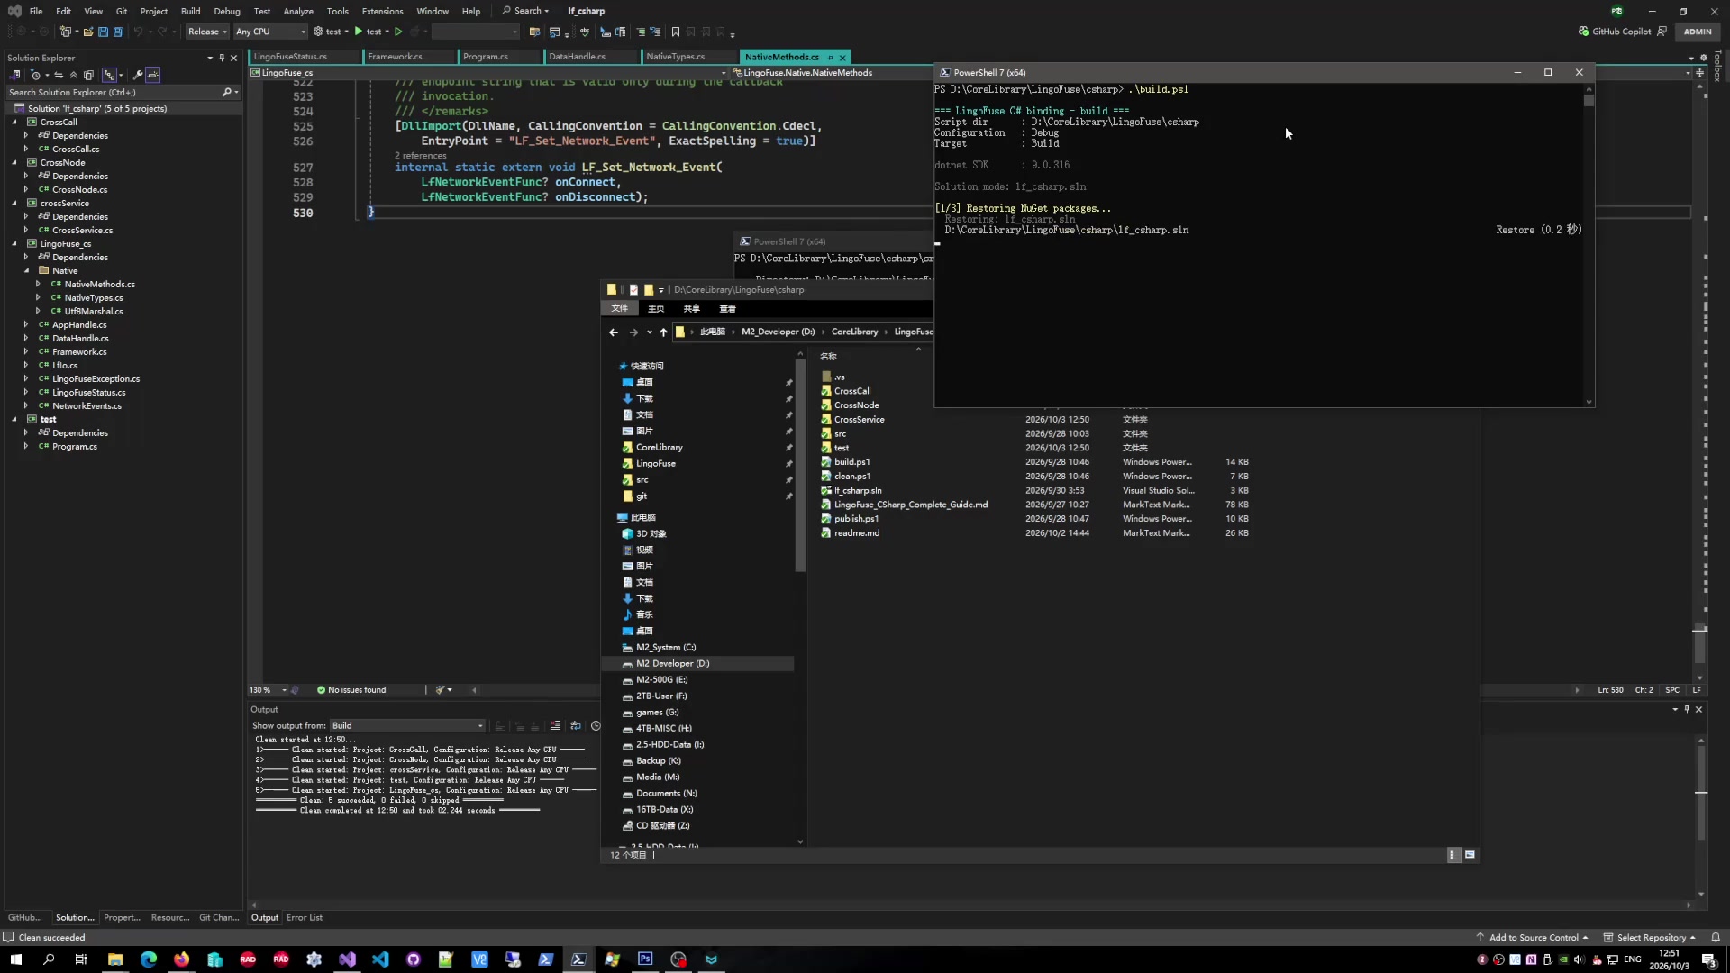Viewport: 1730px width, 973px height.
Task: Click the ADMIN button
Action: coord(1698,32)
